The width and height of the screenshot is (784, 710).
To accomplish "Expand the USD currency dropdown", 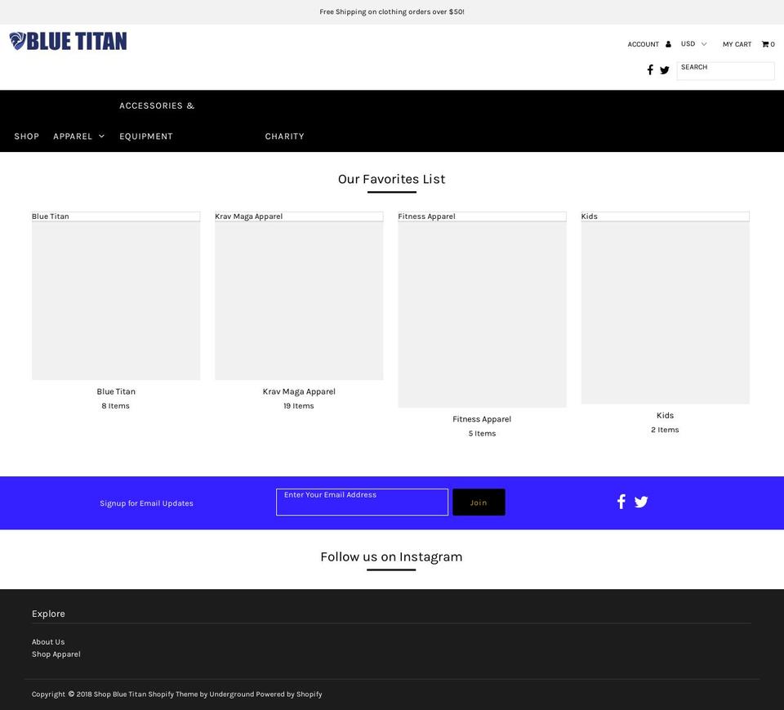I will coord(693,43).
